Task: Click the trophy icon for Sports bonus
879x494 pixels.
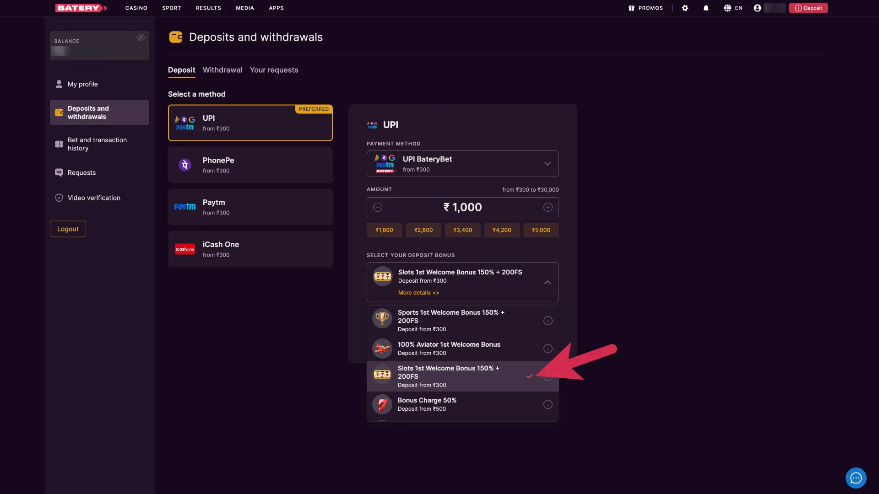Action: (x=382, y=318)
